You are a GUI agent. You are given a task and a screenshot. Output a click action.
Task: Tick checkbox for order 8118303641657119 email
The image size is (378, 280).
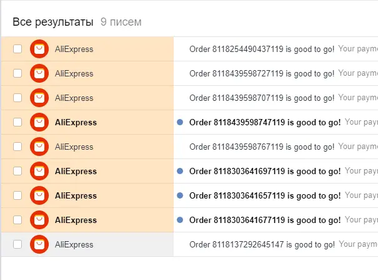click(x=17, y=195)
